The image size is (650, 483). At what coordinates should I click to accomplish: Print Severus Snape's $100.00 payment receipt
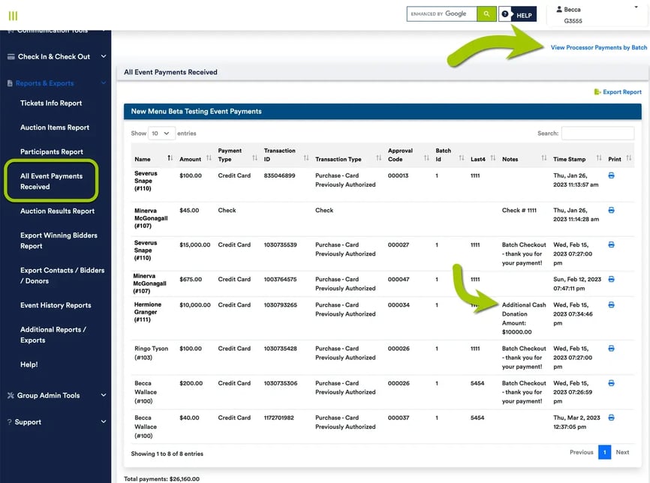[x=611, y=175]
